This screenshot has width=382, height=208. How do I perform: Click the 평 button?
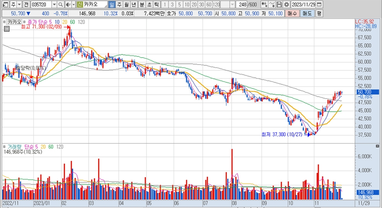coord(319,14)
